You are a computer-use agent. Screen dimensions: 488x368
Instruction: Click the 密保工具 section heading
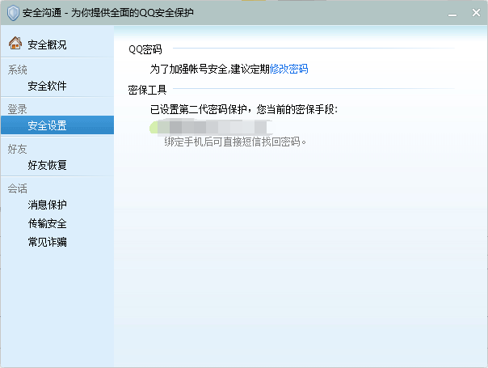tap(147, 90)
